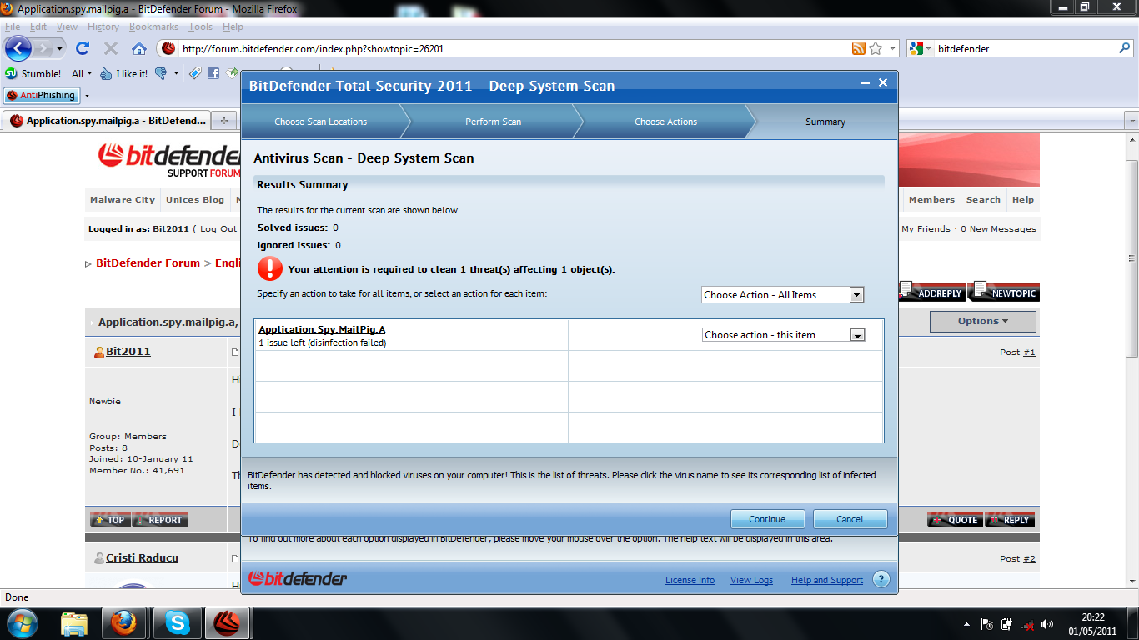
Task: Open the License Info link
Action: 690,580
